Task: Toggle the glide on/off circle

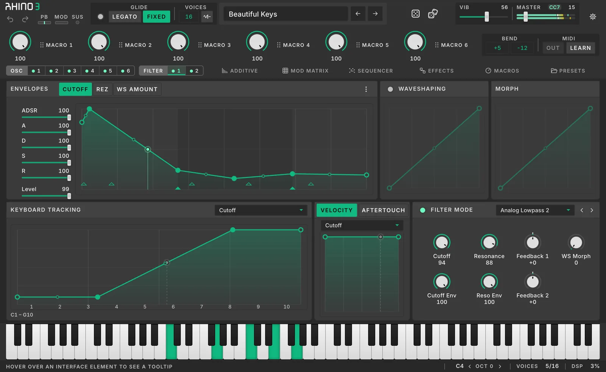Action: (x=100, y=17)
